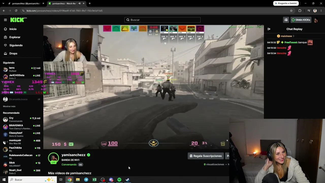Open Slick VALORANT recommended channel
The height and width of the screenshot is (183, 325).
click(22, 164)
